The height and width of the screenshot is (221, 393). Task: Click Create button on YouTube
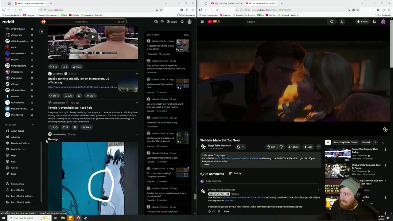tap(362, 21)
